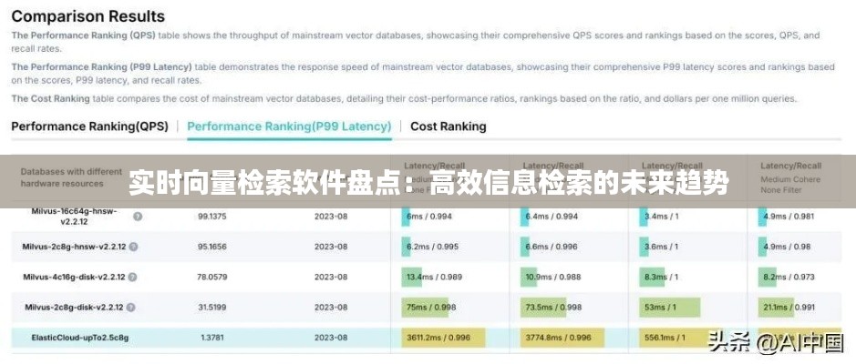The width and height of the screenshot is (856, 364).
Task: Click latency cell '6.6ms / 0.996'
Action: tap(552, 247)
